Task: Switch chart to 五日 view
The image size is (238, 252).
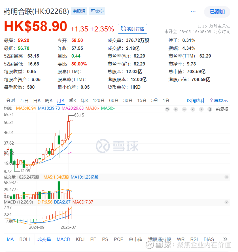Action: point(24,100)
